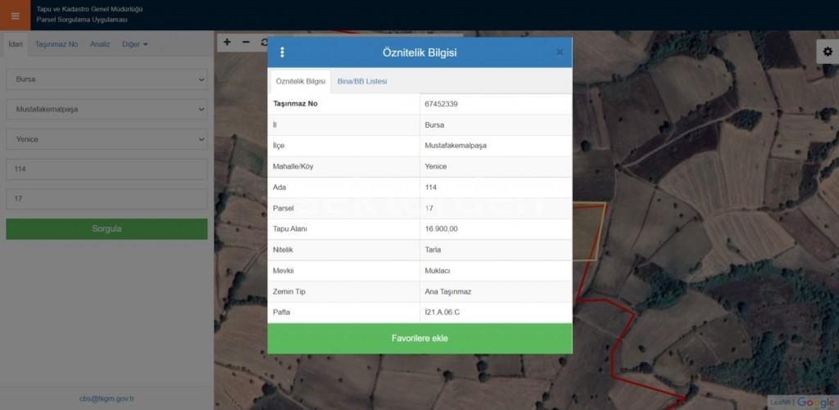
Task: Open map settings gear icon
Action: [828, 52]
